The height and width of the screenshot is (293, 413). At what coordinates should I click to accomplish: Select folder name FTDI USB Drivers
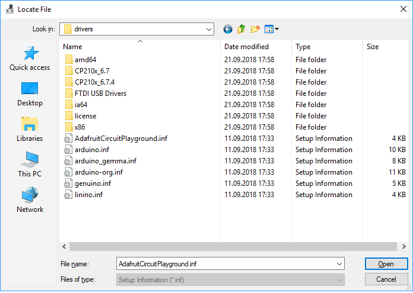click(100, 94)
